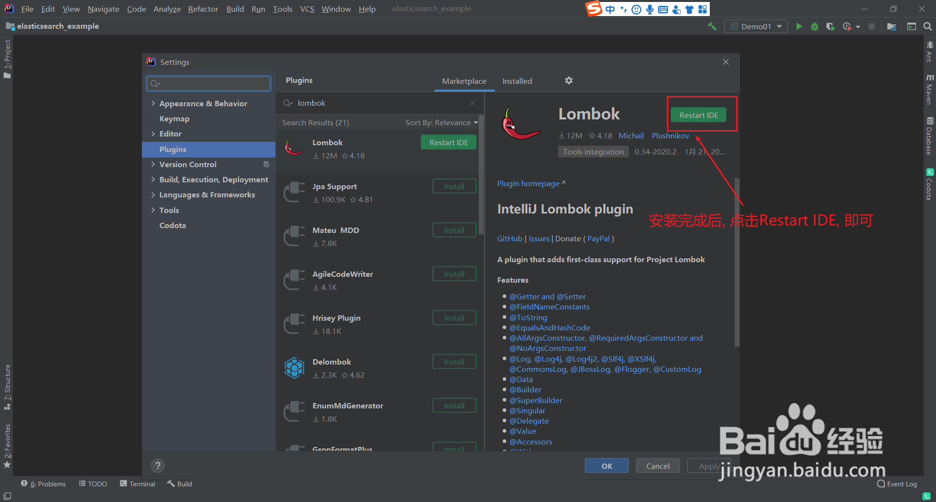Click the Build project hammer icon
This screenshot has height=502, width=936.
712,26
